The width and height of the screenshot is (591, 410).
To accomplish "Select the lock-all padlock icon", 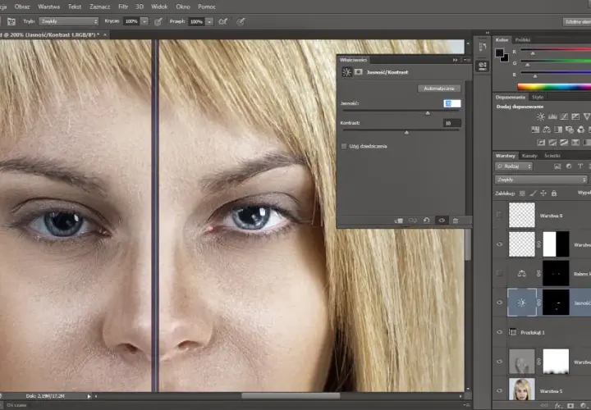I will tap(554, 194).
